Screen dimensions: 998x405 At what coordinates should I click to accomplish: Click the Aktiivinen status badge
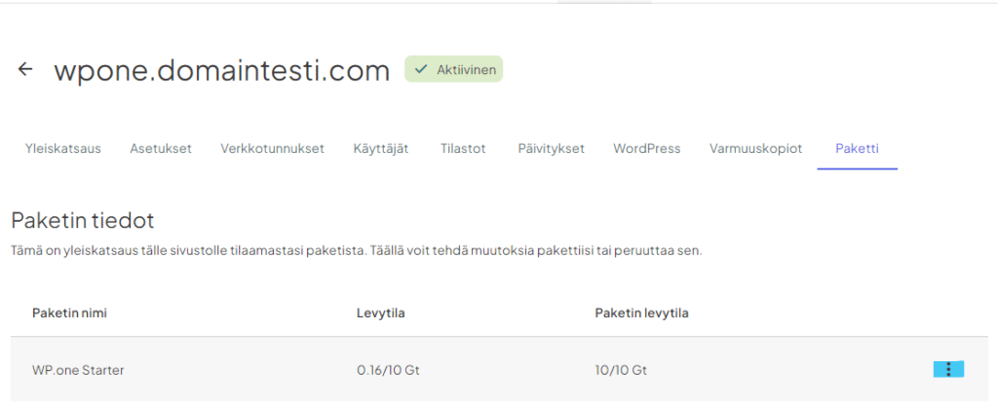453,69
